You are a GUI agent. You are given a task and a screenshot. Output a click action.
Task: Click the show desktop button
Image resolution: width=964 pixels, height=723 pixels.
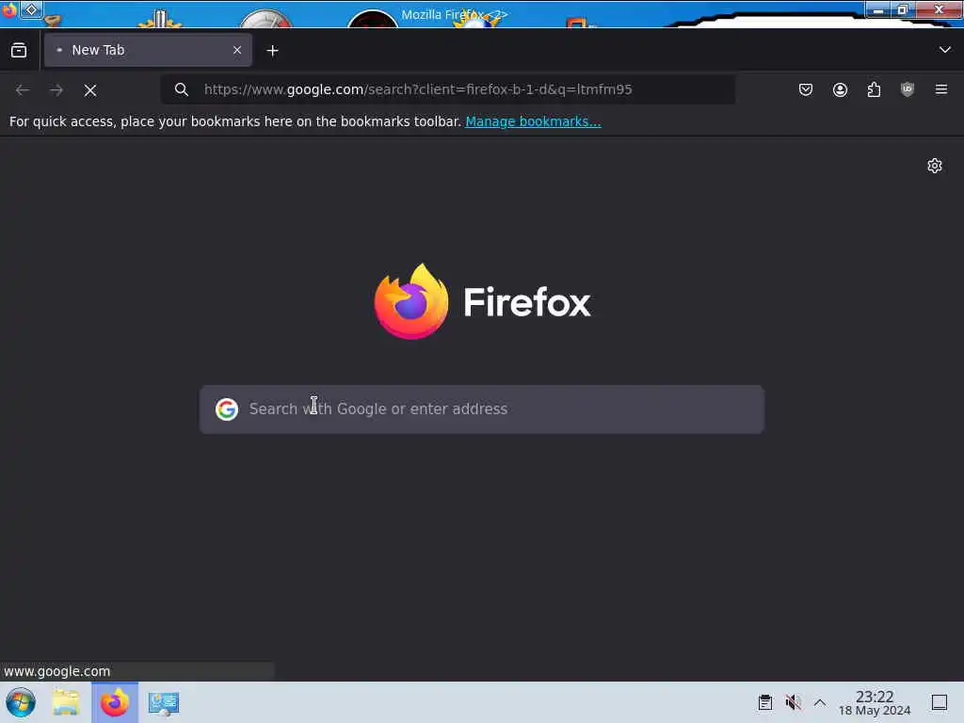pyautogui.click(x=939, y=702)
